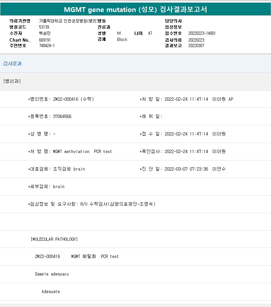The image size is (271, 307).
Task: Click the sex value 'M'
Action: coord(119,33)
